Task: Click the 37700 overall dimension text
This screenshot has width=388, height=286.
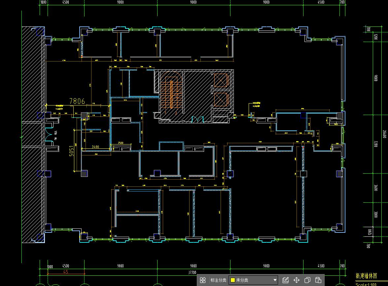Action: [192, 272]
